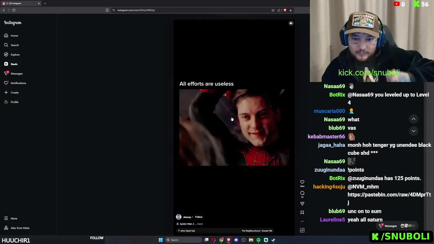Open audio thumbnail for reel

point(302,230)
